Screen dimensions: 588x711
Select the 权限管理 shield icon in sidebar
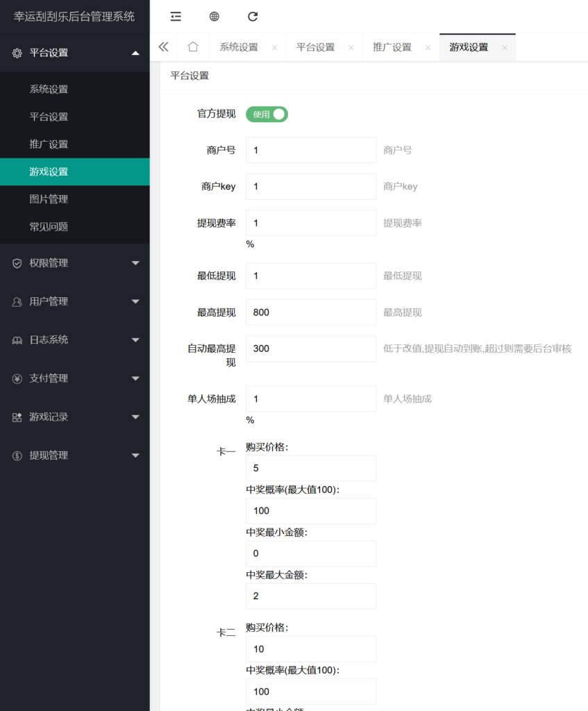[17, 263]
